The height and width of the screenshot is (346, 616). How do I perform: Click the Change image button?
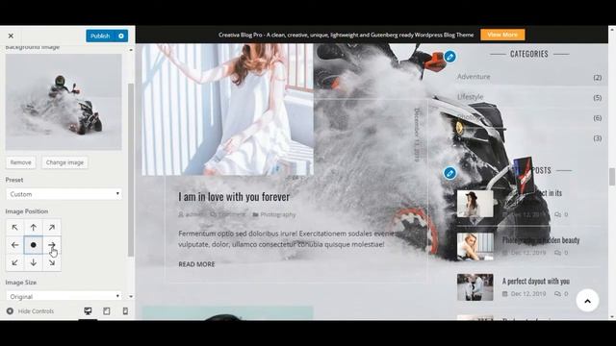tap(64, 162)
